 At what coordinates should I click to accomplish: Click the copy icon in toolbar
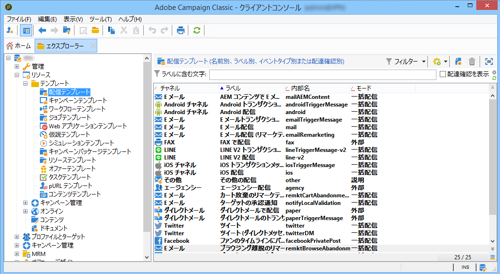111,31
